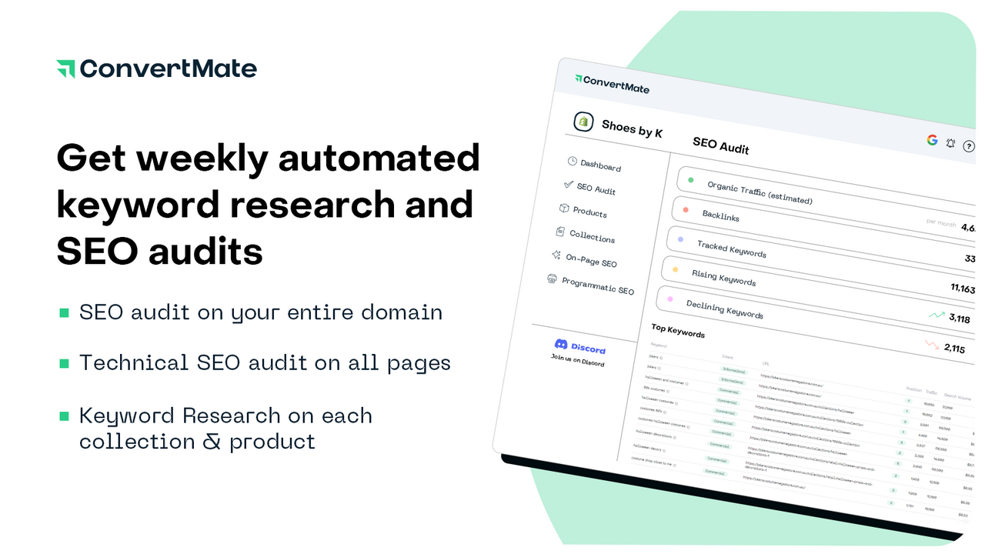This screenshot has width=985, height=554.
Task: Click the question mark help icon
Action: click(x=969, y=146)
